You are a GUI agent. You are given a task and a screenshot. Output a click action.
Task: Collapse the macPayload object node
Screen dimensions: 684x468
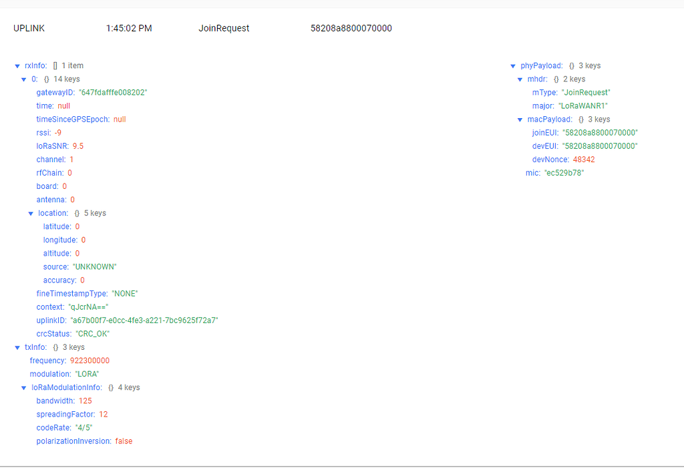521,119
